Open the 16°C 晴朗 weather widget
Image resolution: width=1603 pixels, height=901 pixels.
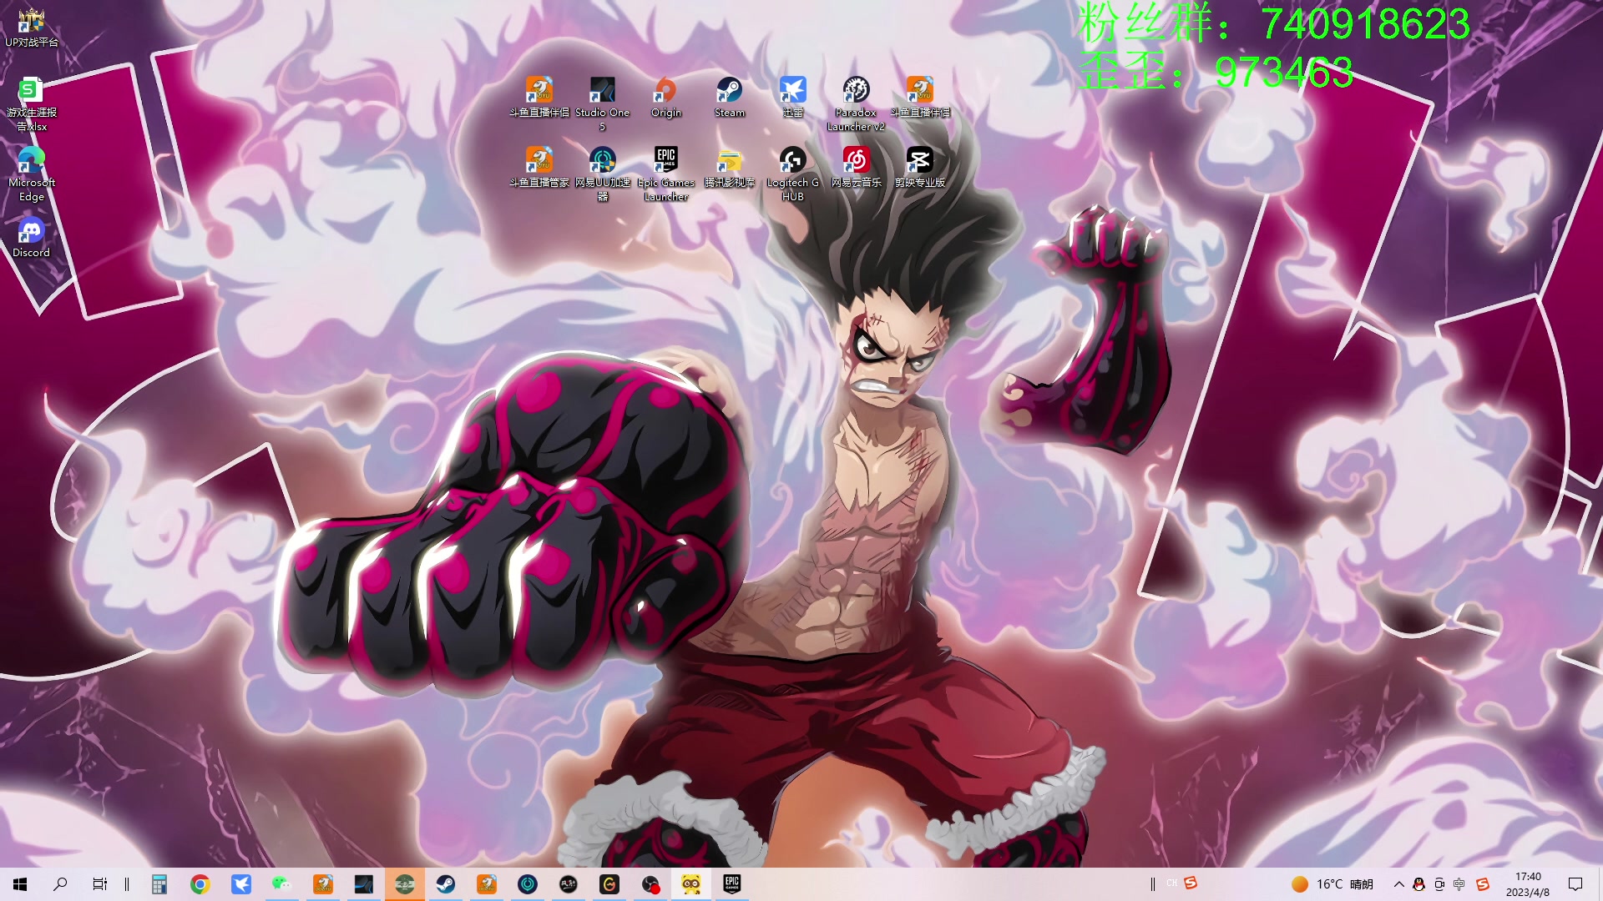1332,884
